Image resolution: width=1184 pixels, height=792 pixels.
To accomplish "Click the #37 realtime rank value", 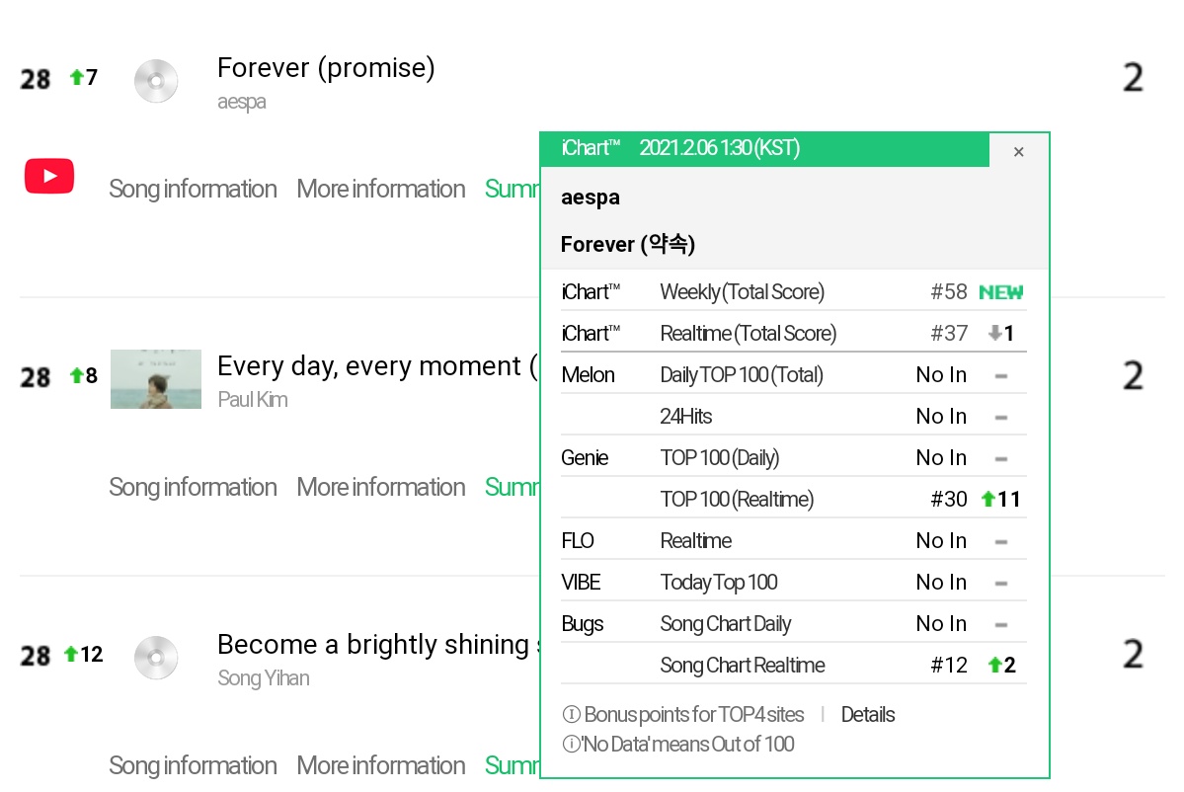I will click(948, 333).
